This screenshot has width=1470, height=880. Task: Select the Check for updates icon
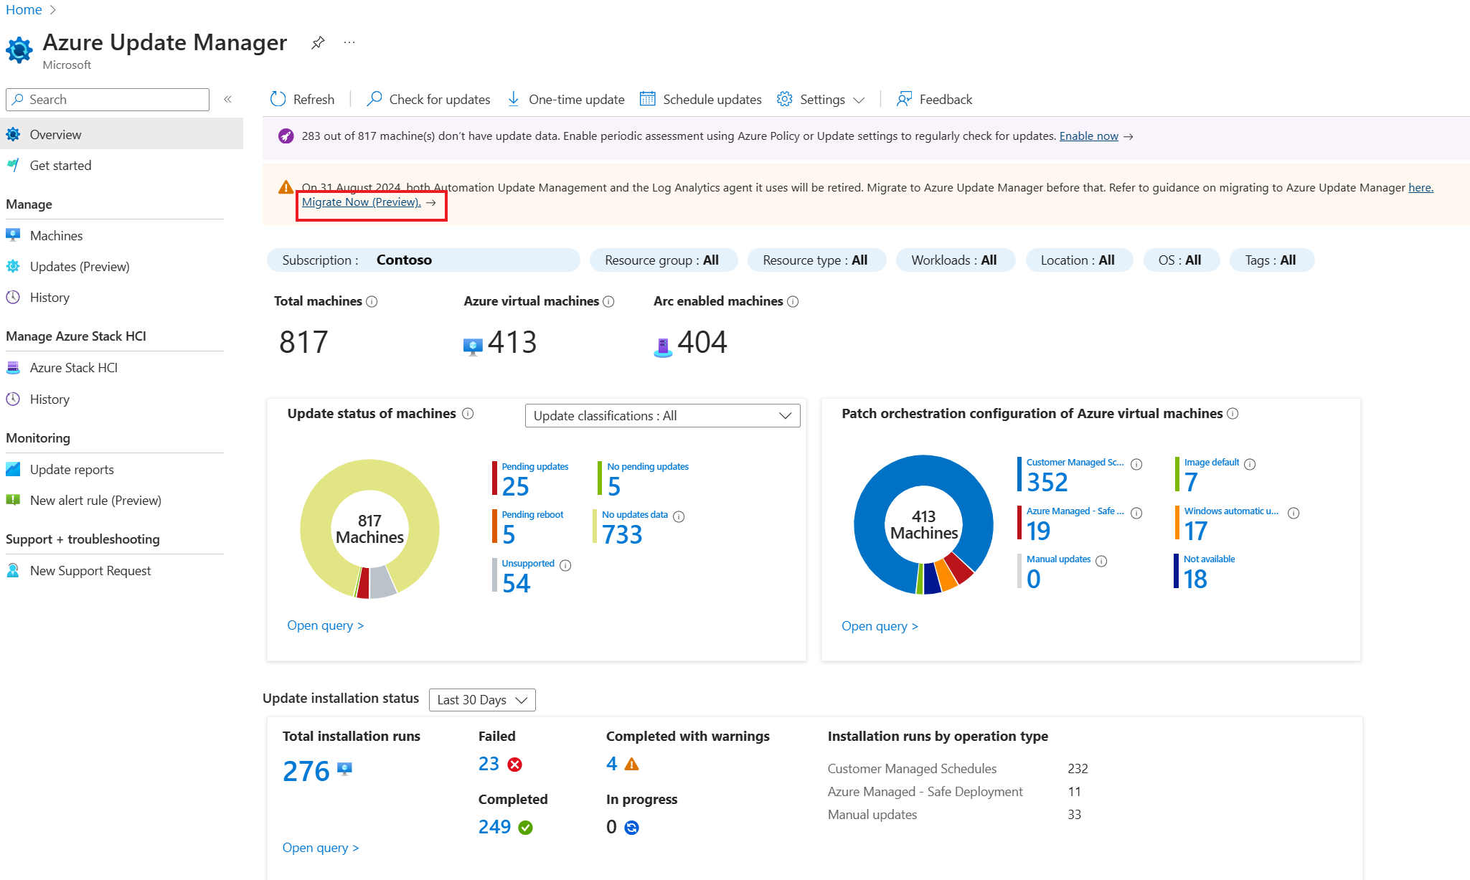click(374, 99)
